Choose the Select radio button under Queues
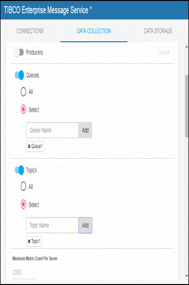 (23, 109)
